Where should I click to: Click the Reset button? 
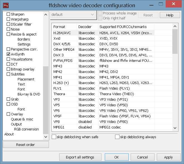click(x=148, y=15)
